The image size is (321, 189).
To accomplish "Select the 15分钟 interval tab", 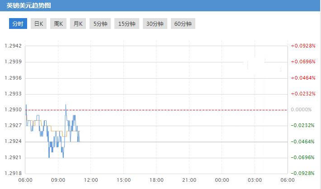I will (127, 24).
